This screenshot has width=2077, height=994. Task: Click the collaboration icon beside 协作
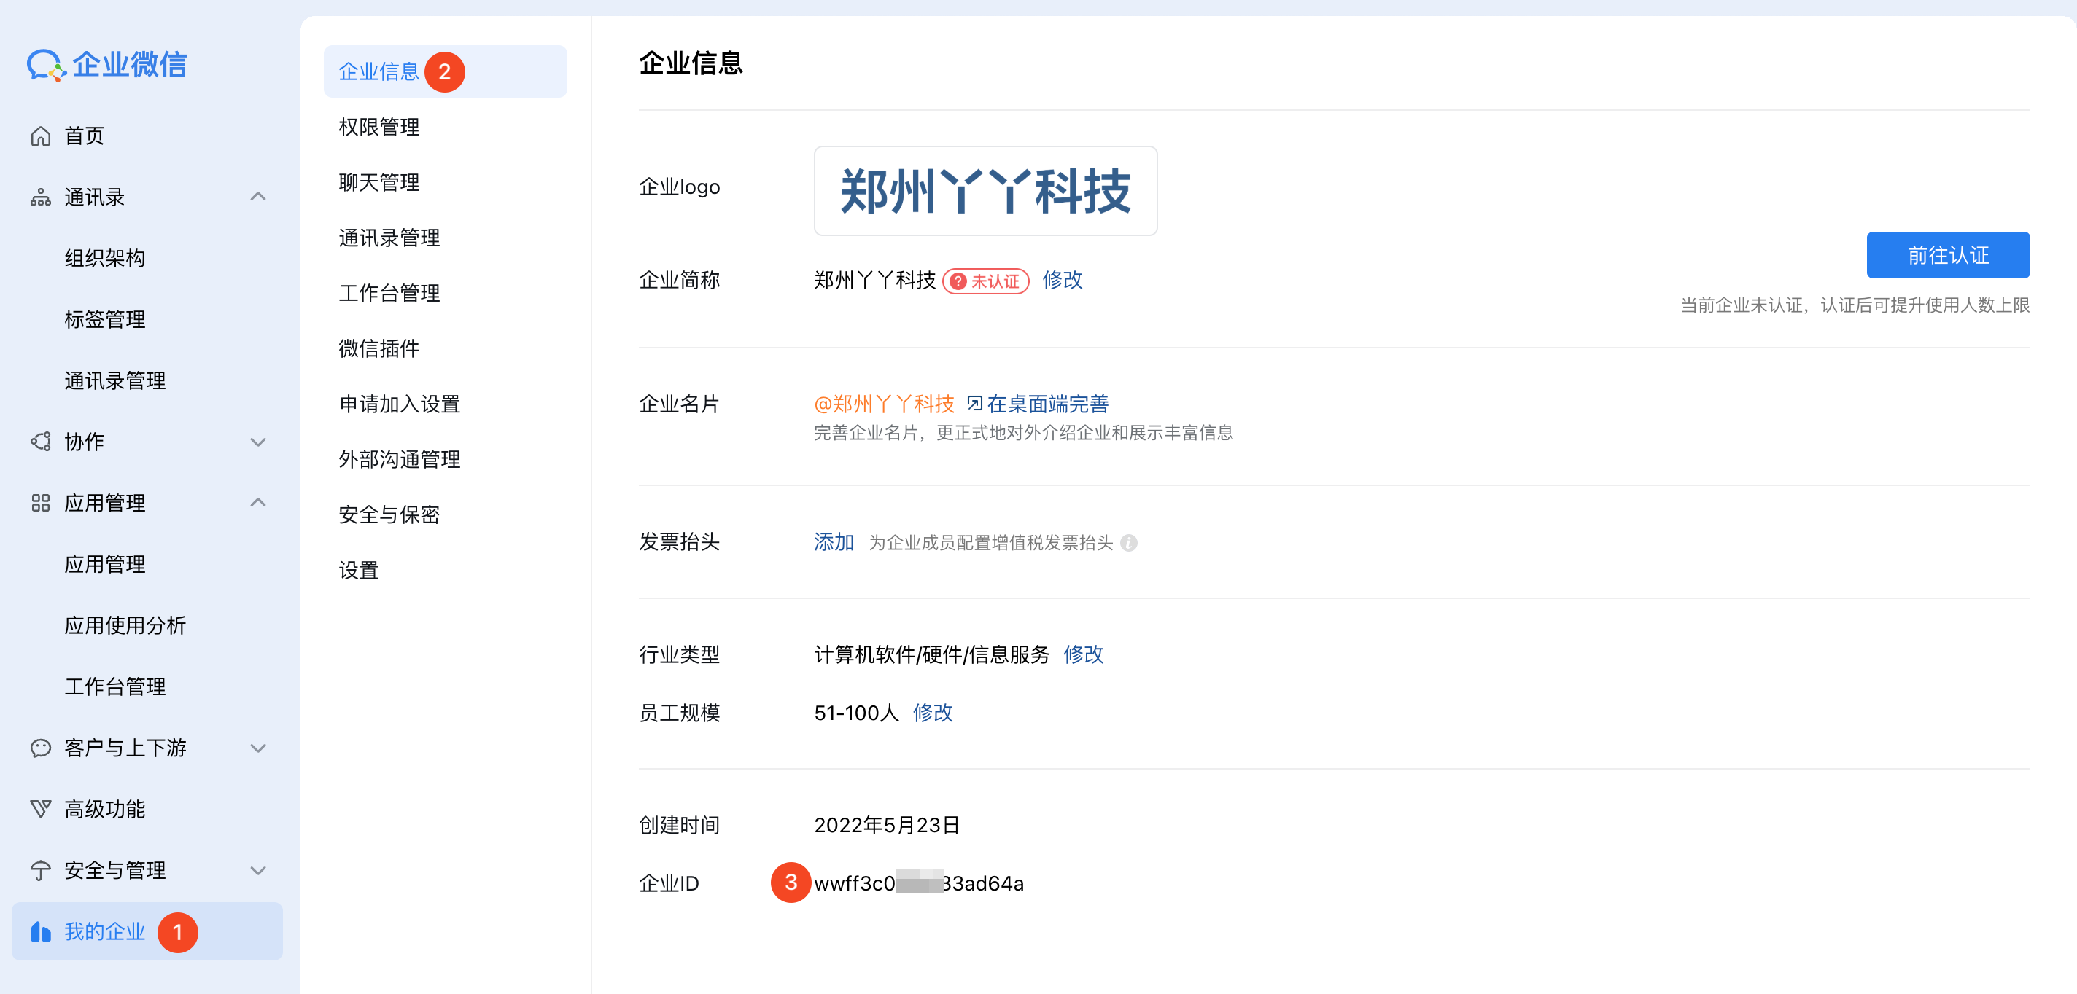coord(40,442)
